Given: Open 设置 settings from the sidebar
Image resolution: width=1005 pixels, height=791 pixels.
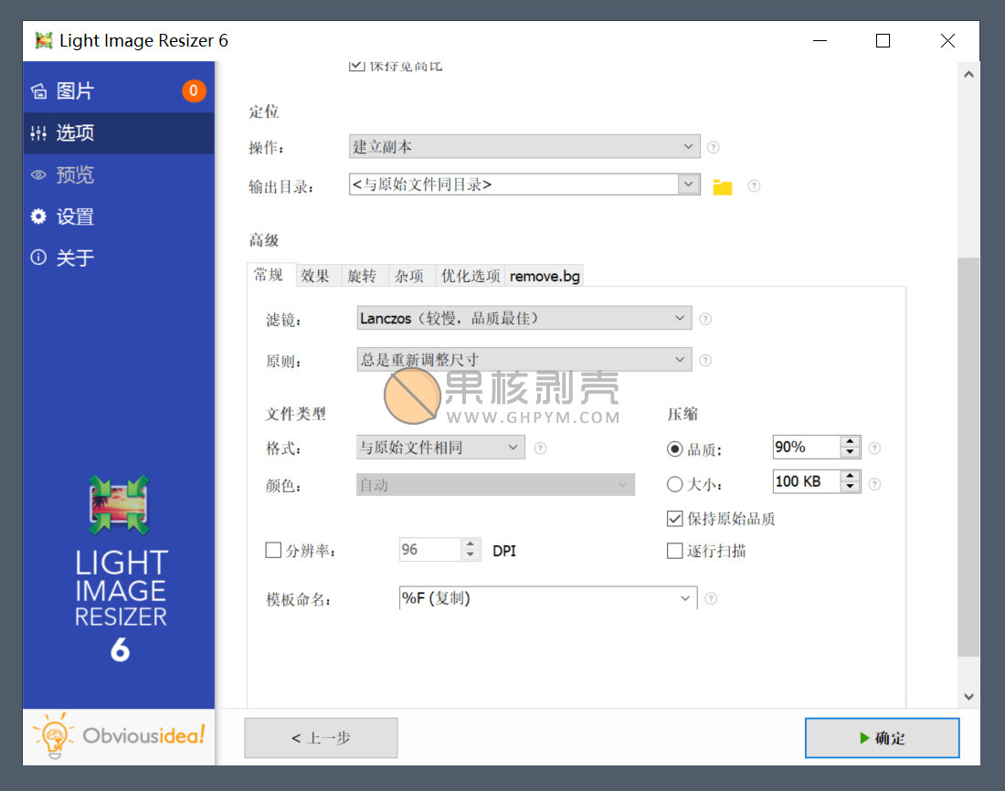Looking at the screenshot, I should tap(75, 216).
